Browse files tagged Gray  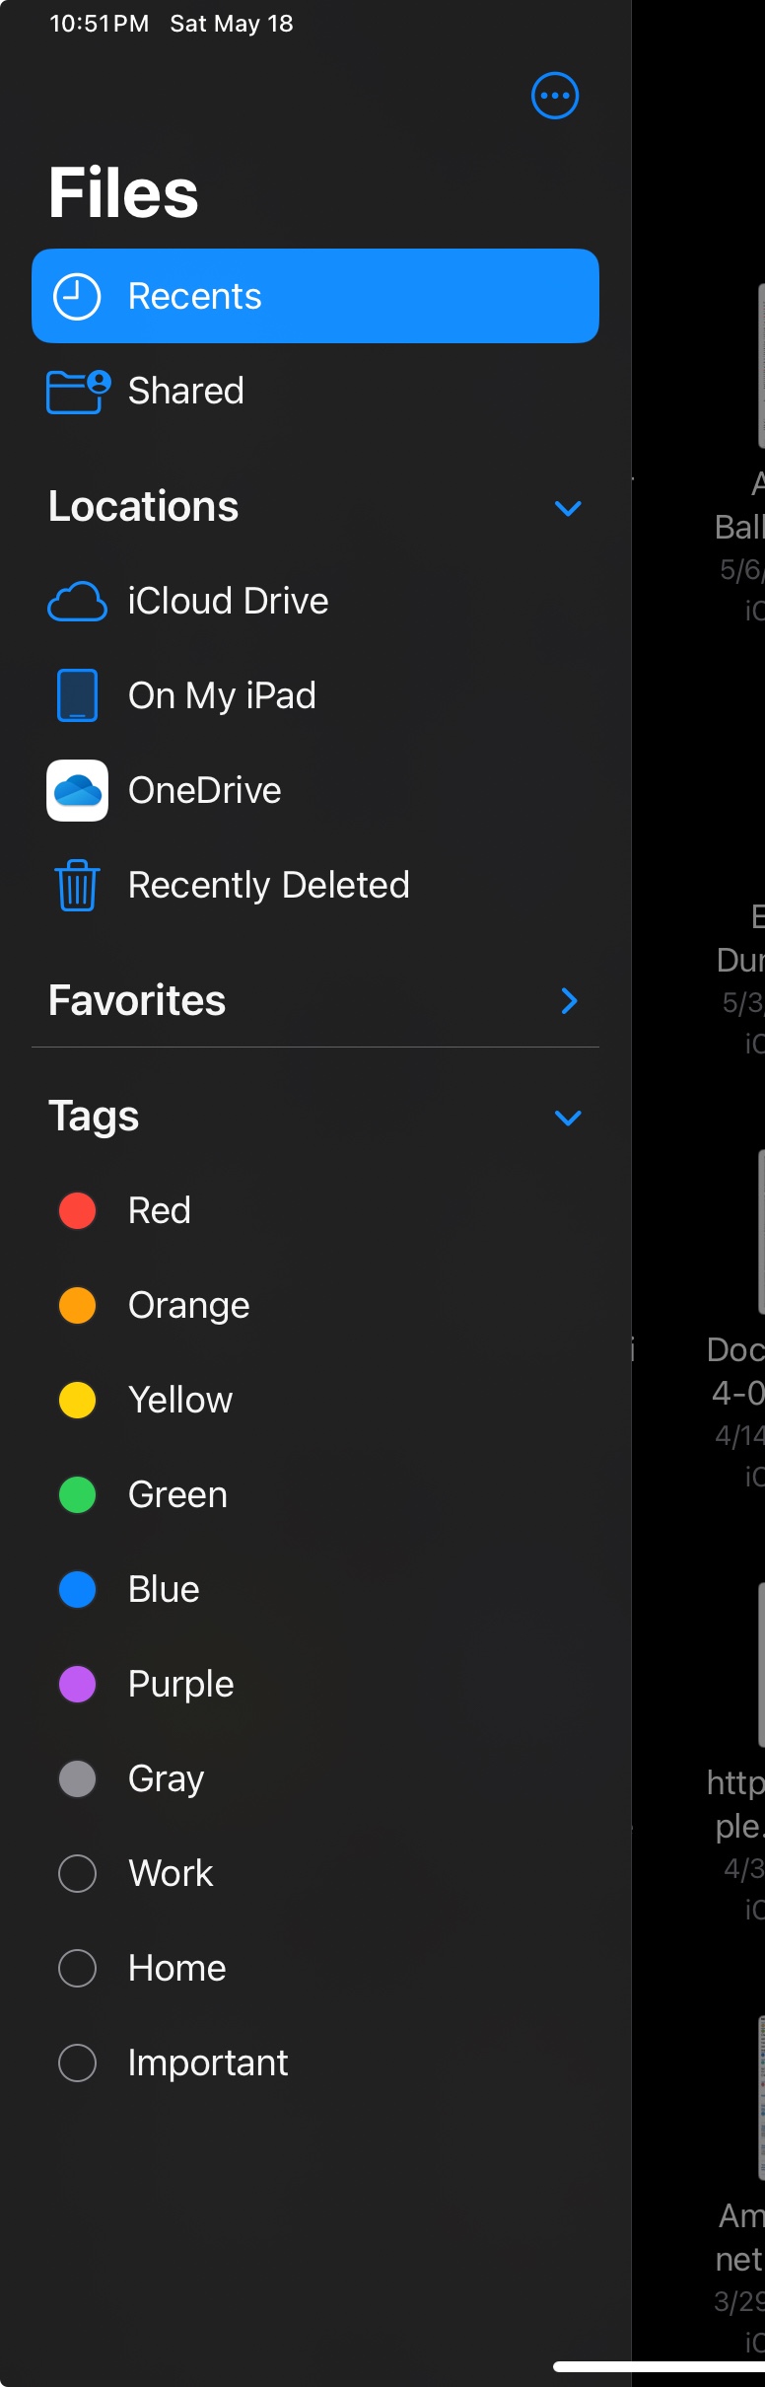(165, 1777)
